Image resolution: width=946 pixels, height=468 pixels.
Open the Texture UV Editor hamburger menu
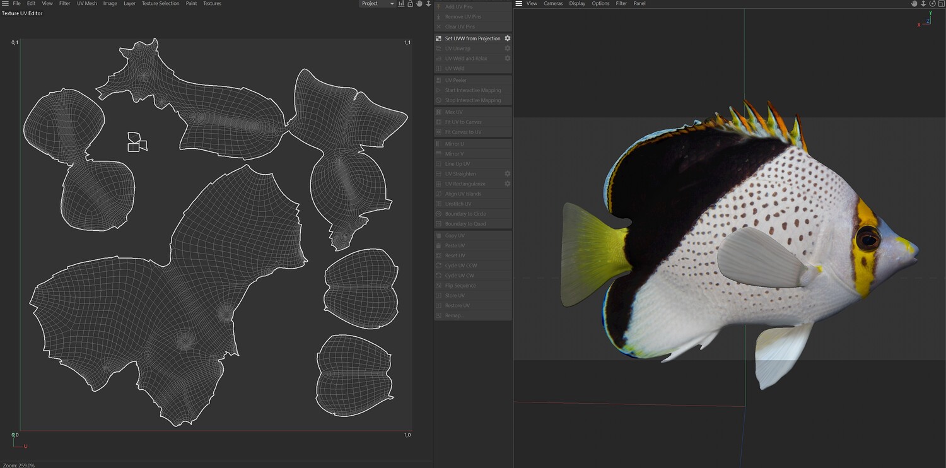(x=5, y=4)
